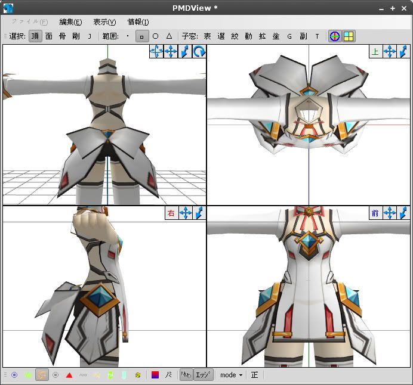Screen dimensions: 413x385
Task: Open the 絞 sub-window
Action: coord(235,36)
